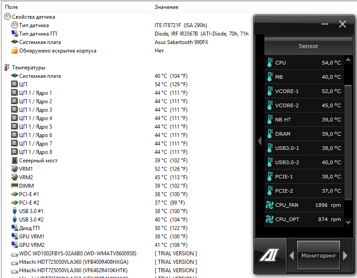Click the VCORE-1 thermometer icon
This screenshot has height=278, width=357.
point(270,91)
